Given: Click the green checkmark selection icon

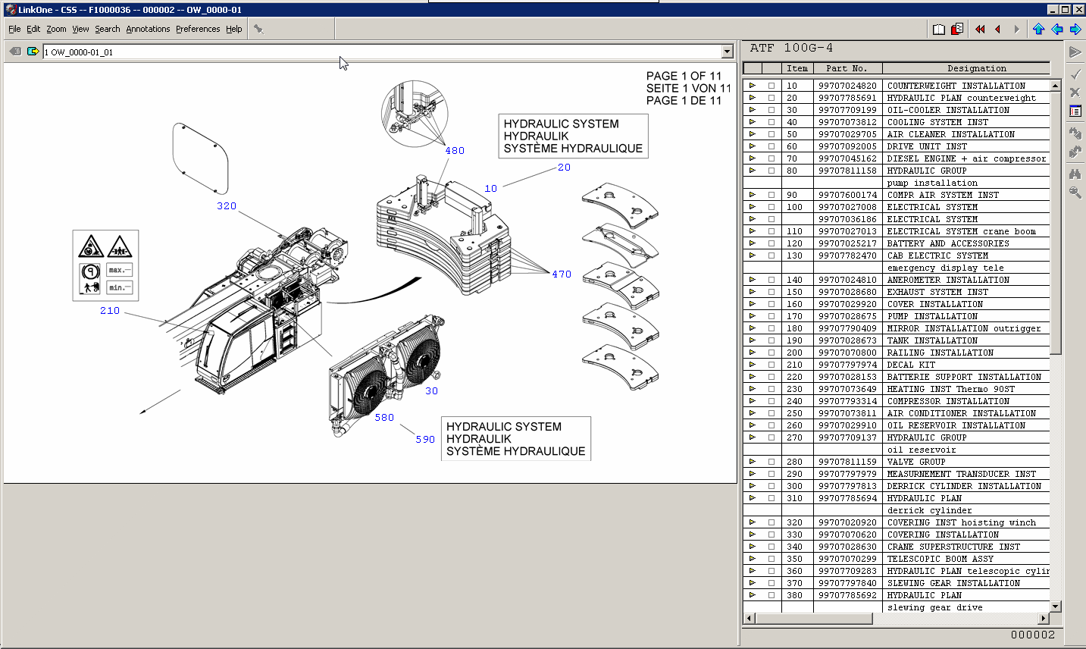Looking at the screenshot, I should pyautogui.click(x=1075, y=74).
